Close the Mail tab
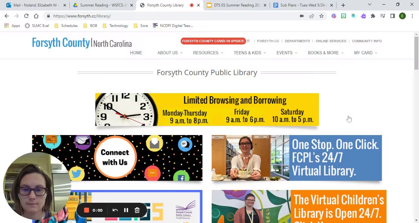419x223 pixels. pyautogui.click(x=64, y=5)
